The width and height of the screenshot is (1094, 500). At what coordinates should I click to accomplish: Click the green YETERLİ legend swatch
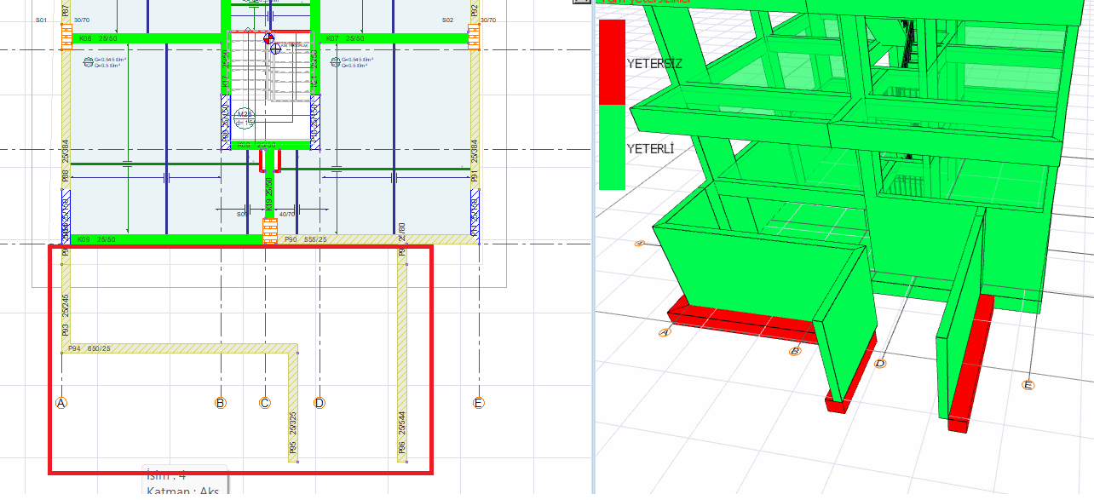click(612, 147)
